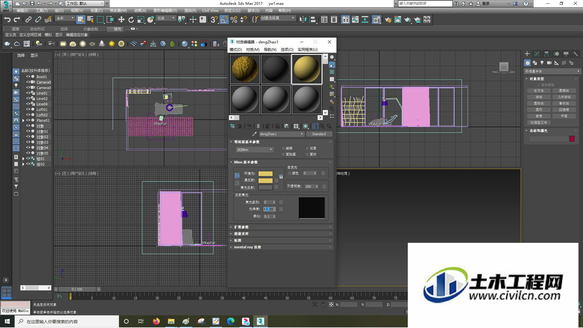Open the Utilities wrench panel icon
This screenshot has width=583, height=328.
[575, 54]
